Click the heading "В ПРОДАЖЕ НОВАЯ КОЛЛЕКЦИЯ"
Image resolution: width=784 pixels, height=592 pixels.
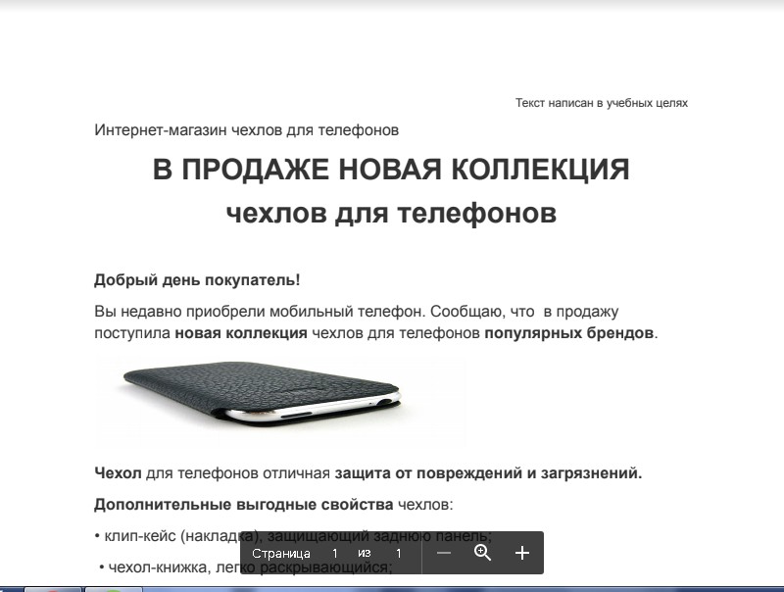click(x=391, y=170)
